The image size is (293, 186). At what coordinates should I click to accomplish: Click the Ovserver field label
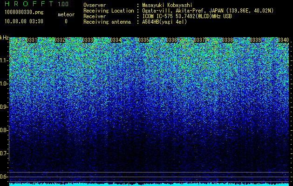coord(95,5)
